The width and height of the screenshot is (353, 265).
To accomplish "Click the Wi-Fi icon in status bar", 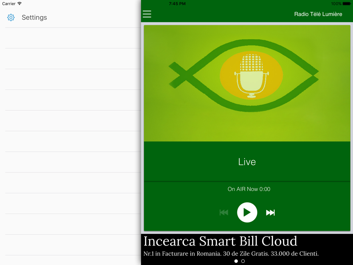I will [19, 4].
